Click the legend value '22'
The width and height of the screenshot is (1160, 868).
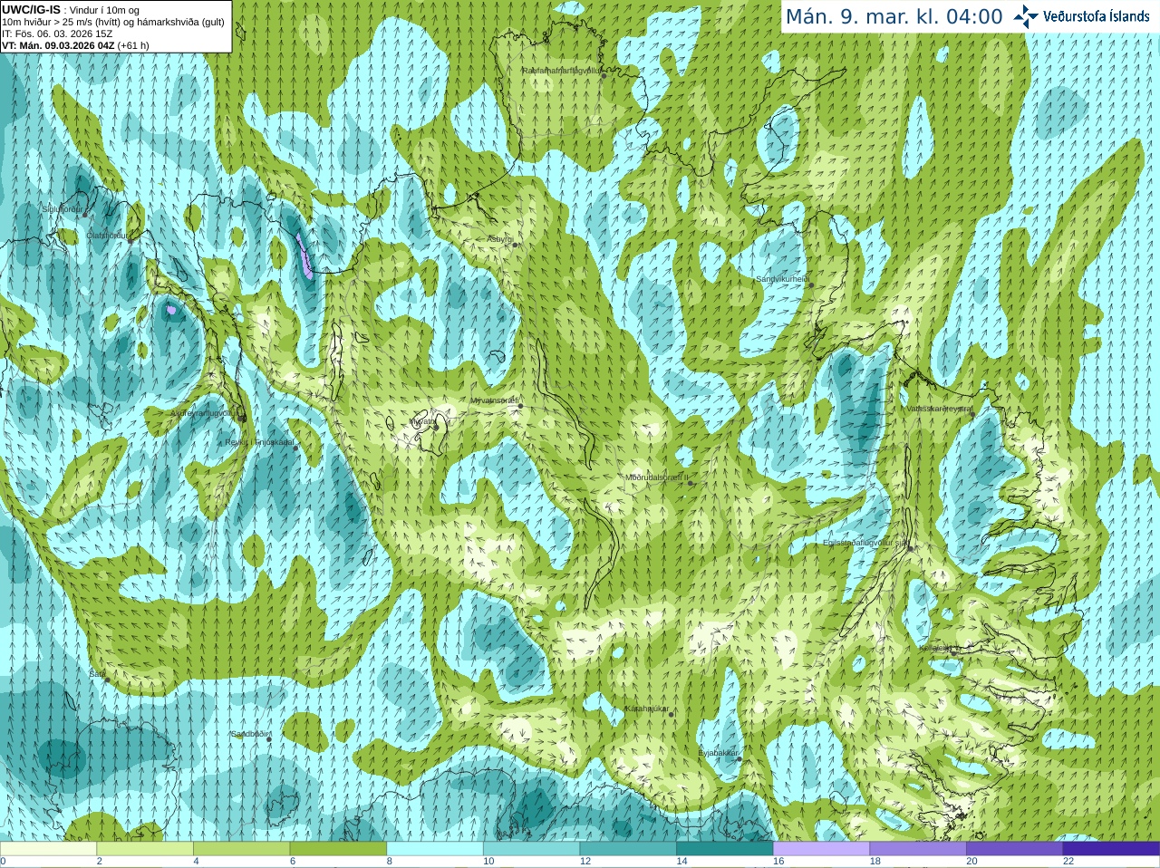pos(1068,862)
